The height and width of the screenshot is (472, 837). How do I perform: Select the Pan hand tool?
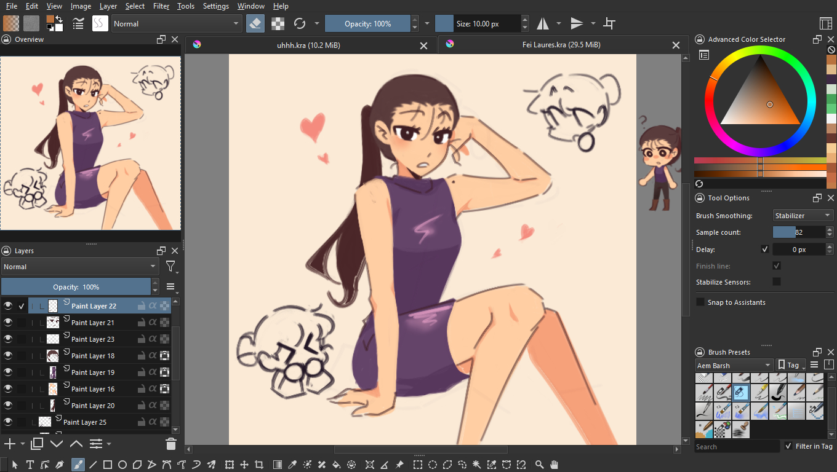point(554,465)
